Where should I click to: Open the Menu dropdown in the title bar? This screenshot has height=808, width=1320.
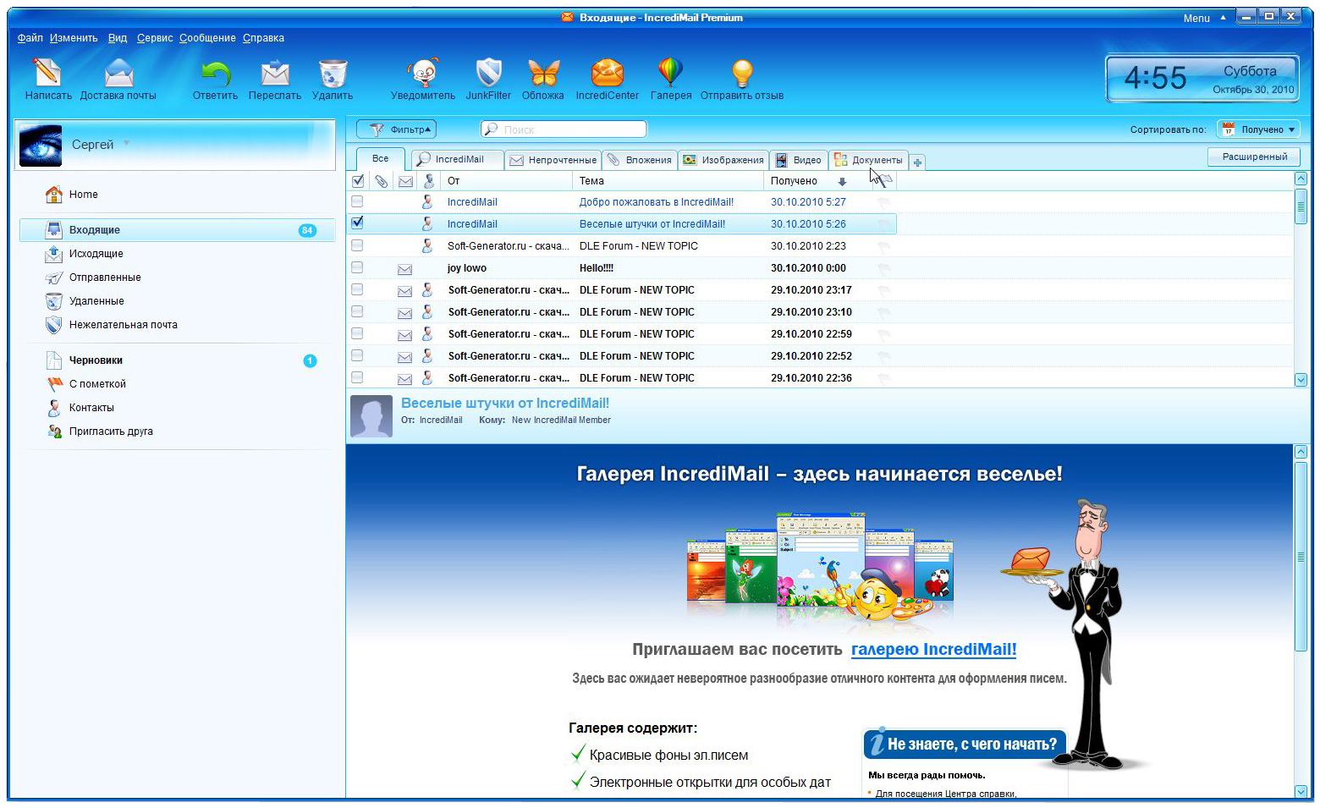[1204, 18]
